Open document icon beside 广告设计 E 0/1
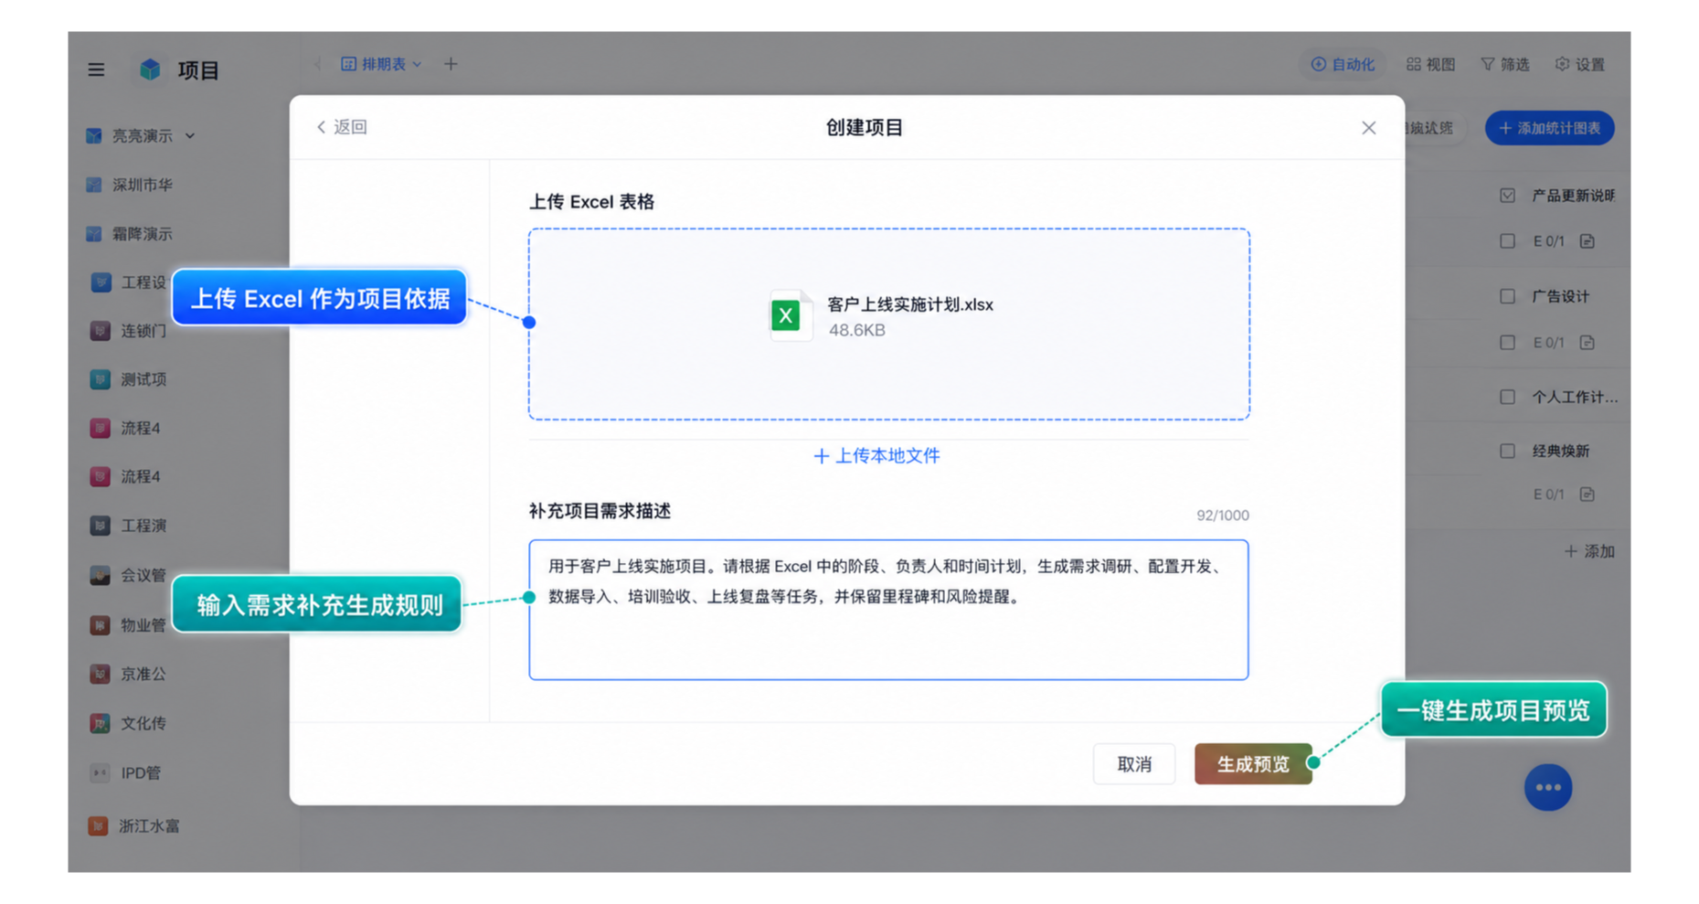The width and height of the screenshot is (1699, 904). click(1588, 342)
